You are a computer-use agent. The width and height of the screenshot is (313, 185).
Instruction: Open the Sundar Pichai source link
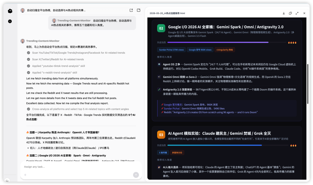(172, 108)
